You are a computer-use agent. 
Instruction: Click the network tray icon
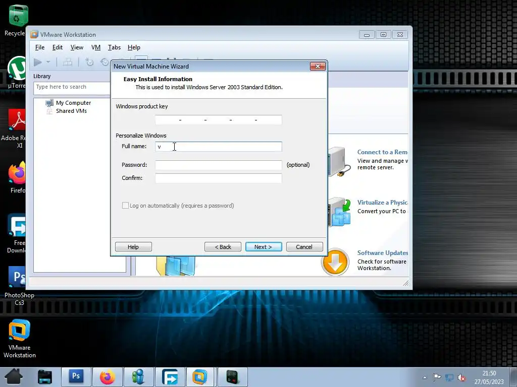pyautogui.click(x=449, y=377)
